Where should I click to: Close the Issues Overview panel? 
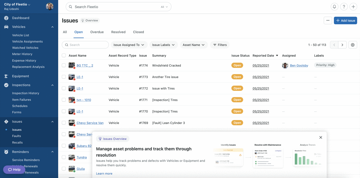pos(321,138)
